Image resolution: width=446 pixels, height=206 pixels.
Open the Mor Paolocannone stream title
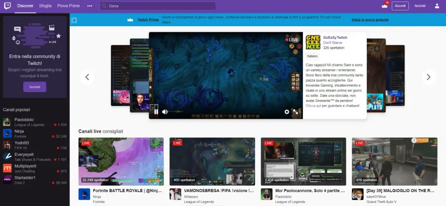point(310,191)
